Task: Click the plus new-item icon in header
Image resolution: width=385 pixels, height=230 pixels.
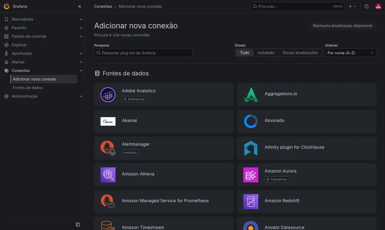Action: coord(352,6)
